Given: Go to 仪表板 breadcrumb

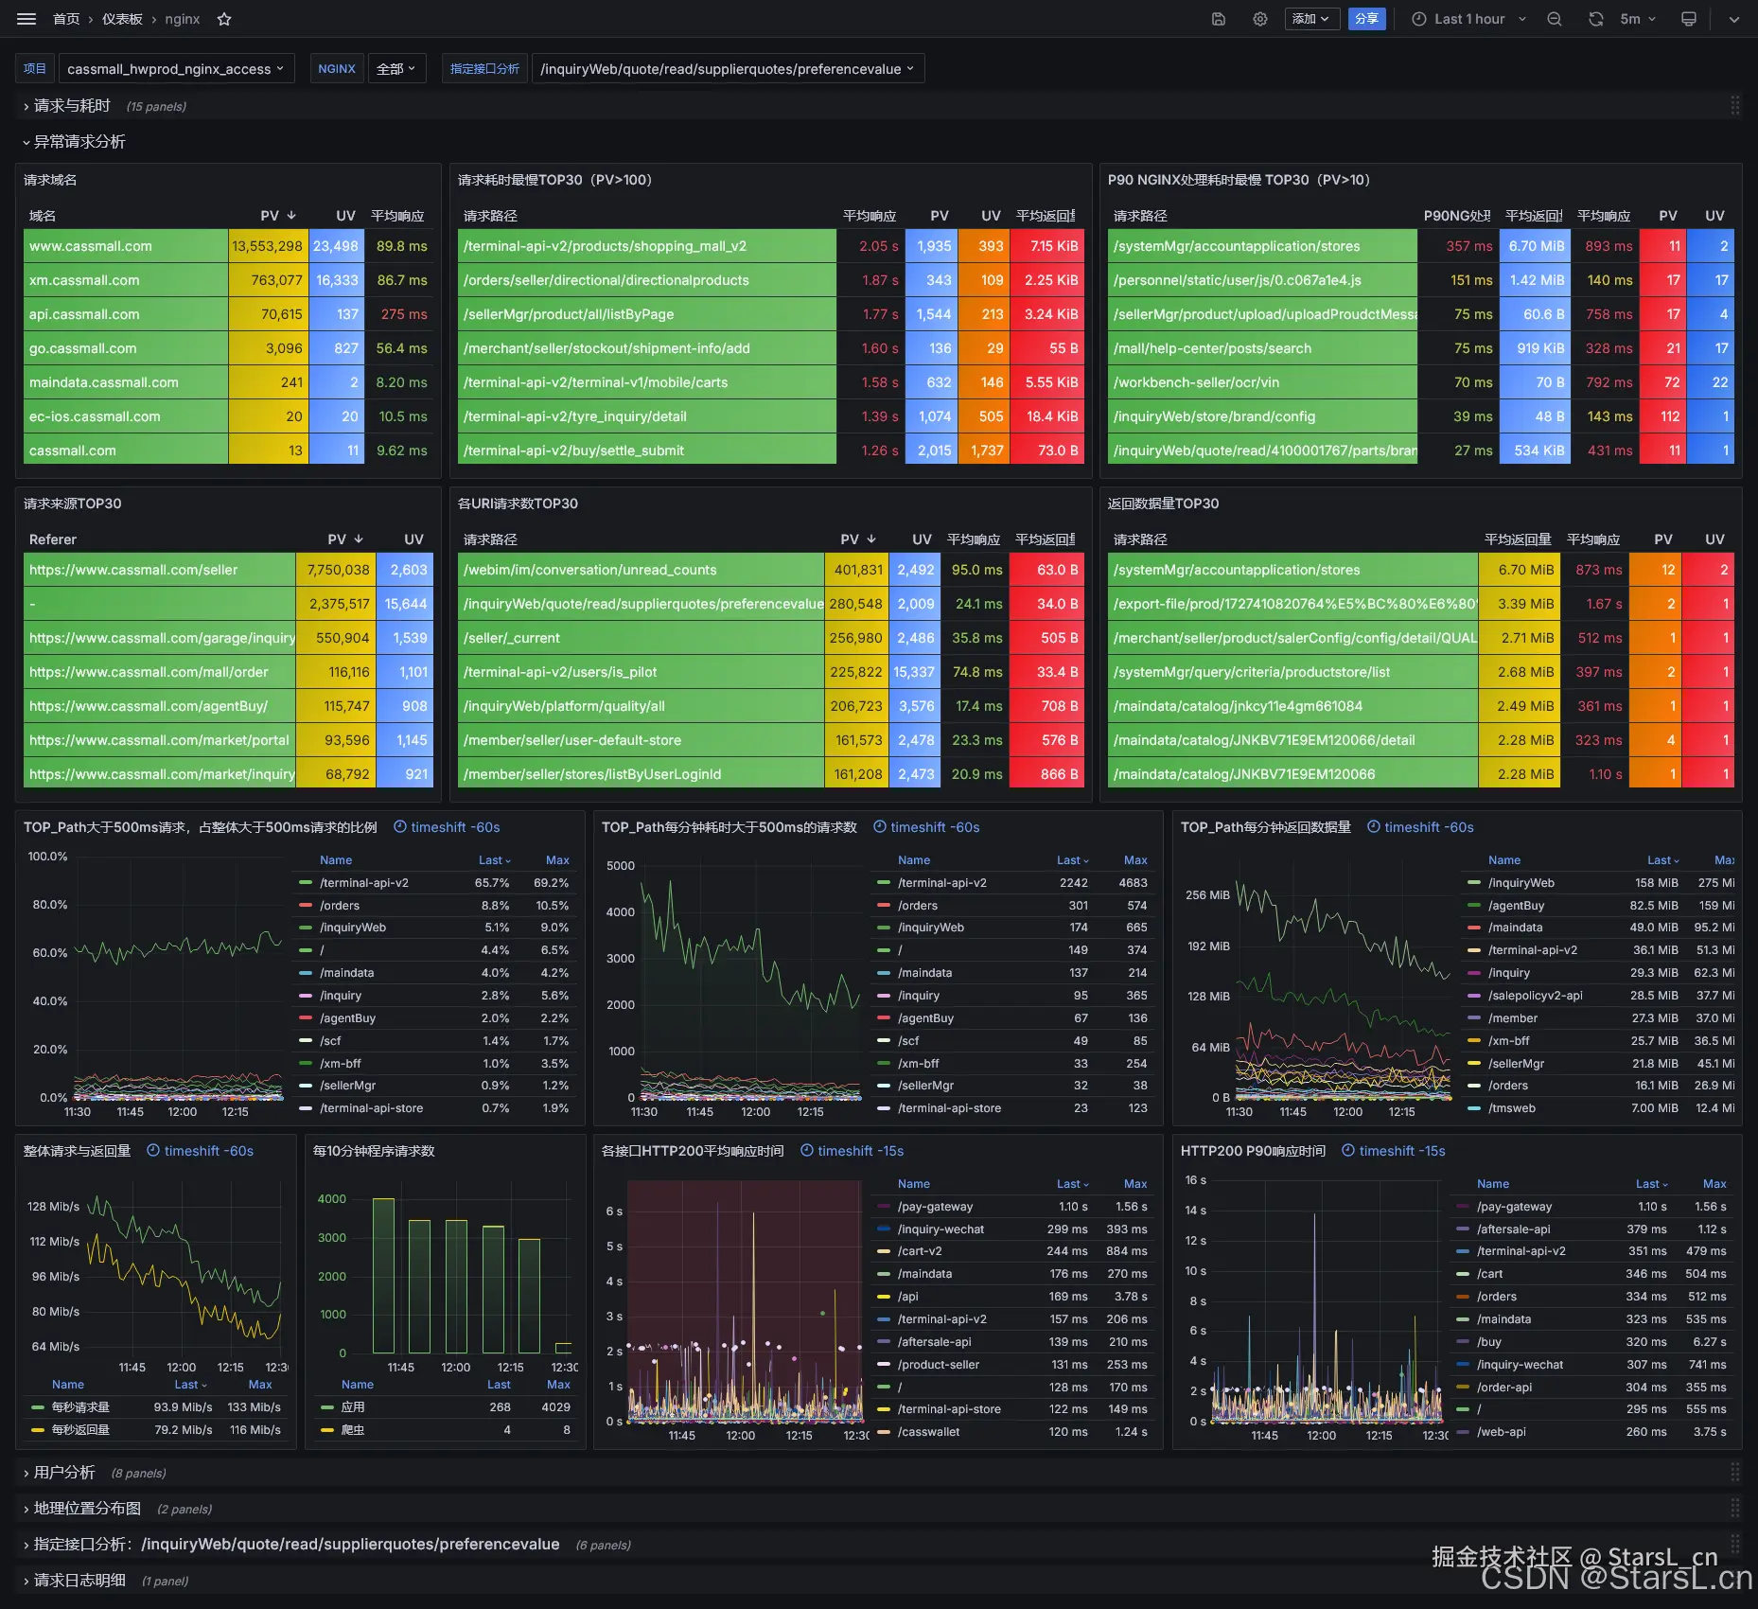Looking at the screenshot, I should (122, 19).
